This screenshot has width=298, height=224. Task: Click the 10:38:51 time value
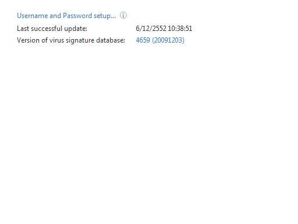[180, 29]
